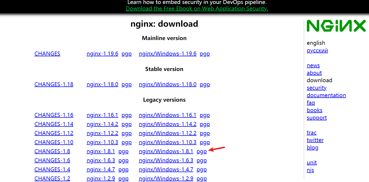The image size is (369, 182).
Task: Open the faq page
Action: 311,103
